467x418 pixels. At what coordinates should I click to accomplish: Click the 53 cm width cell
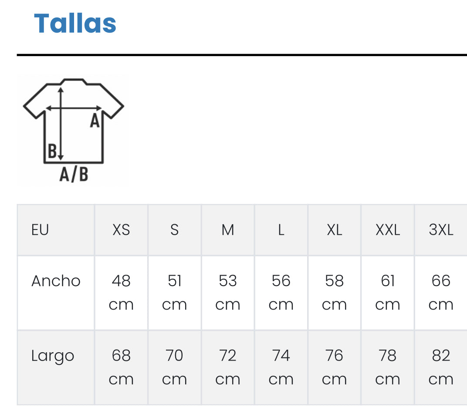coord(228,293)
